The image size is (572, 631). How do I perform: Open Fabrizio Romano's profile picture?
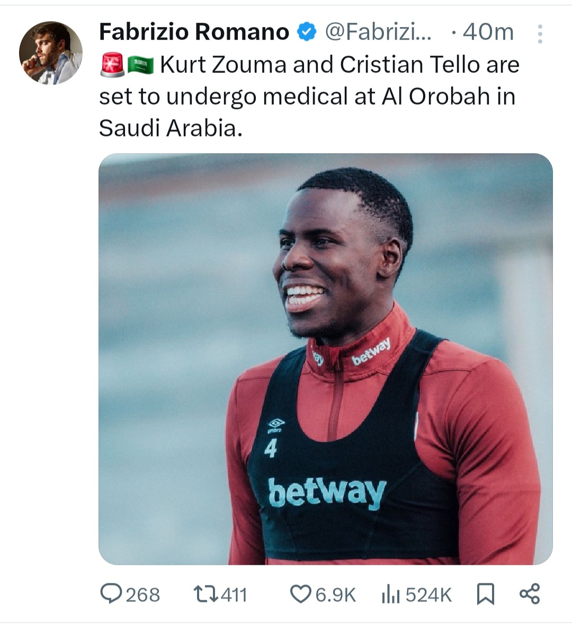click(x=51, y=53)
